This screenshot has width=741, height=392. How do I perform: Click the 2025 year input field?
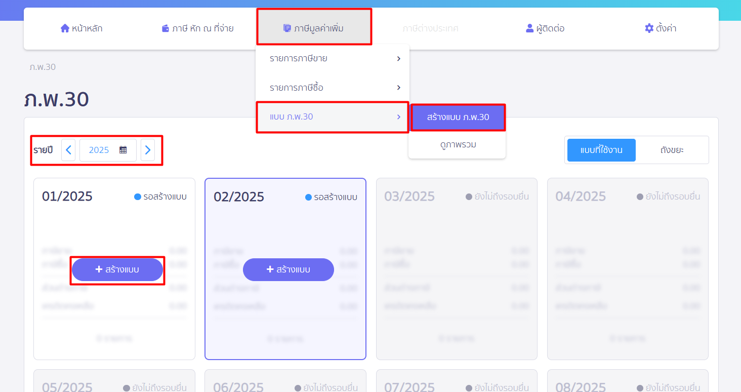click(99, 150)
